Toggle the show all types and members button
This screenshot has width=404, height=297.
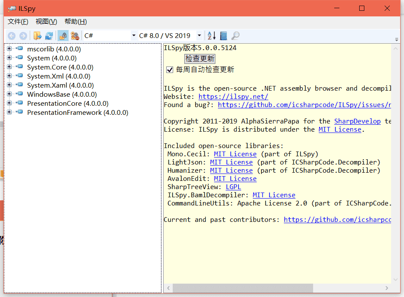pyautogui.click(x=75, y=36)
